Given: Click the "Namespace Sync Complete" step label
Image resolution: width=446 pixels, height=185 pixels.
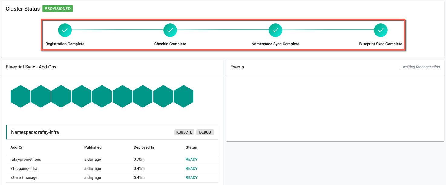Looking at the screenshot, I should coord(275,44).
